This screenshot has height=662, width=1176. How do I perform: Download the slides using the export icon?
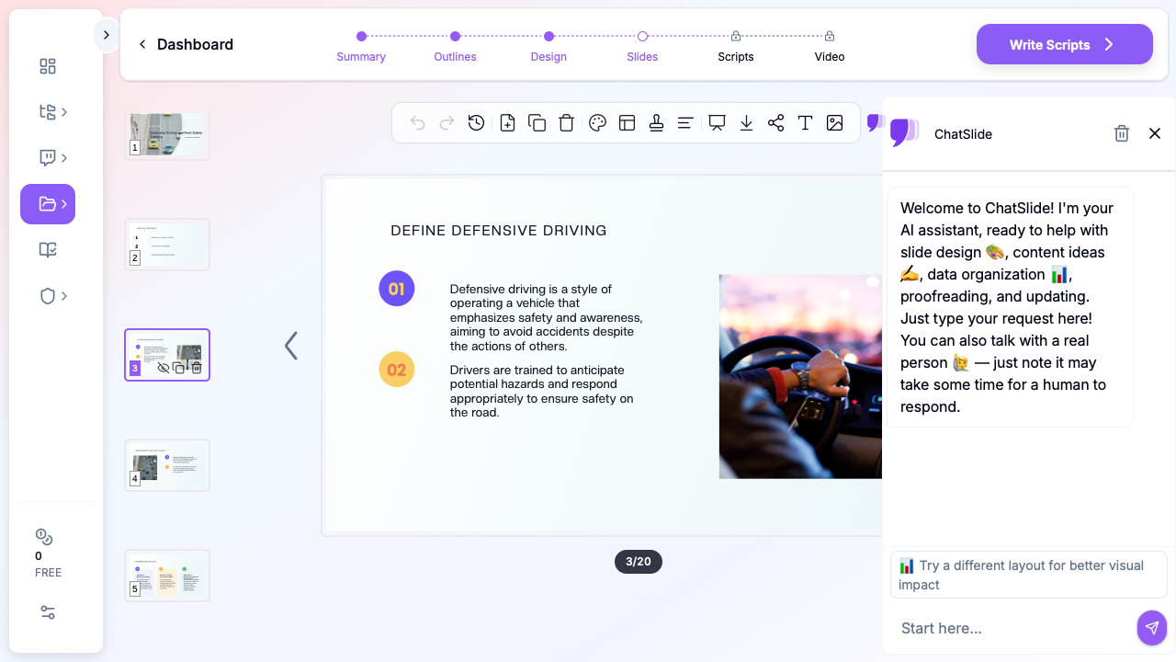click(746, 123)
